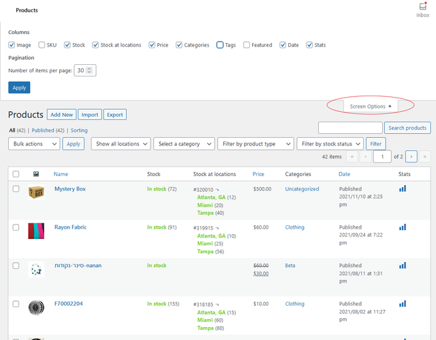The height and width of the screenshot is (340, 436).
Task: Sort by Date column header
Action: [344, 174]
